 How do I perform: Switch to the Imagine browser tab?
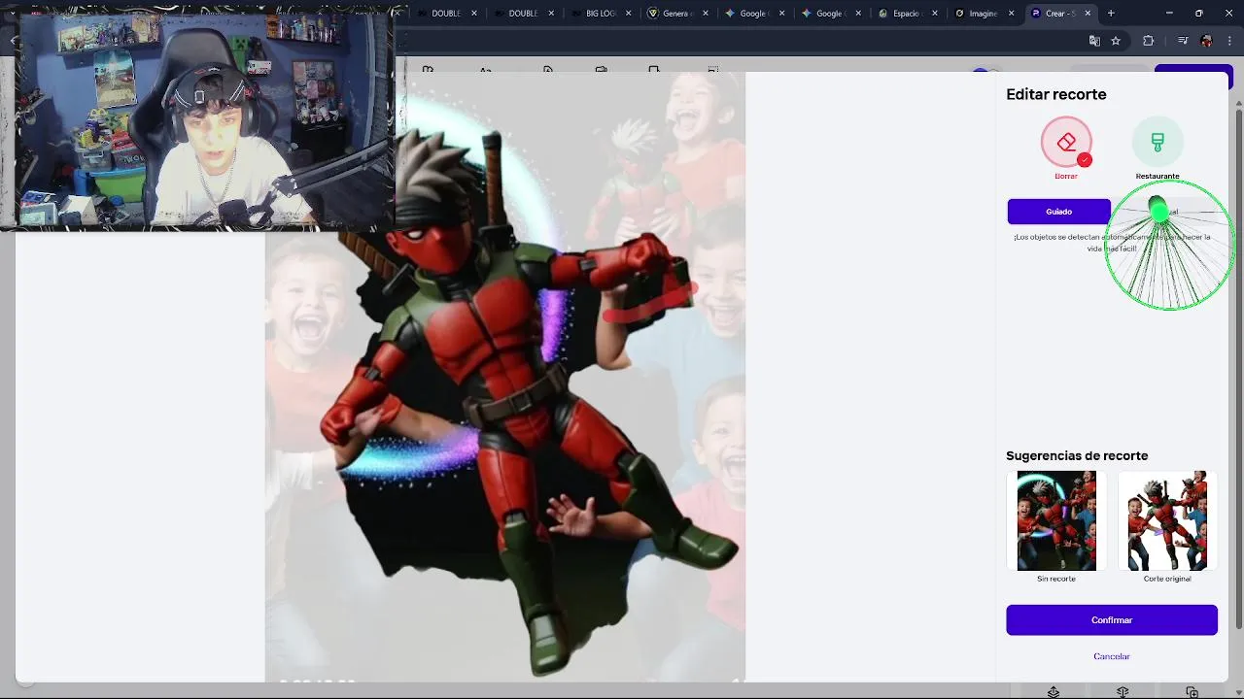click(x=983, y=14)
